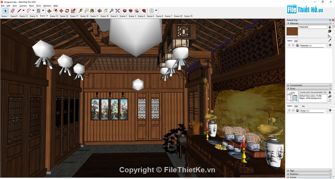The image size is (335, 179).
Task: Open the Edit tab in Materials
Action: [296, 41]
